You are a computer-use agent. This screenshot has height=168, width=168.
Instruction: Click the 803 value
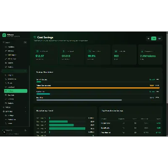click(116, 56)
